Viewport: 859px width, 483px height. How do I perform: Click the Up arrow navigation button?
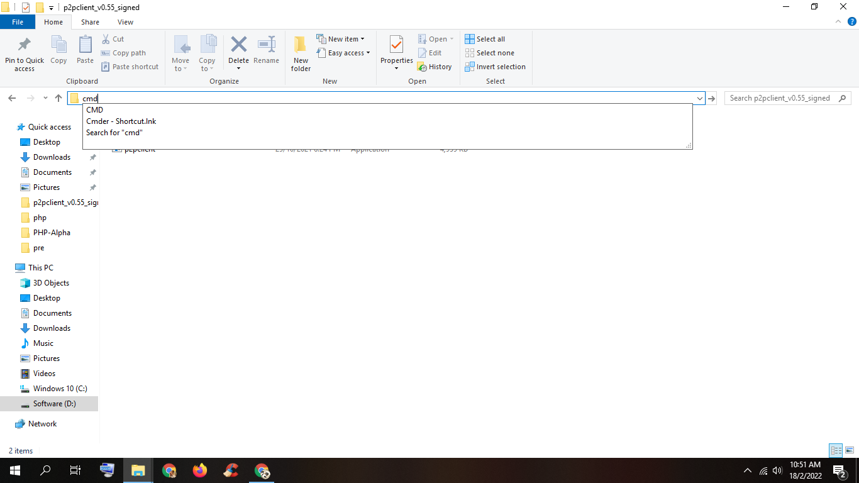pos(58,98)
